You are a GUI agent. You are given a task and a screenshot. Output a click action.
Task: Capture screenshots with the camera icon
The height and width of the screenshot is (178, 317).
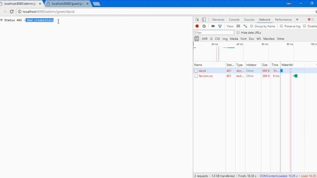(x=213, y=26)
